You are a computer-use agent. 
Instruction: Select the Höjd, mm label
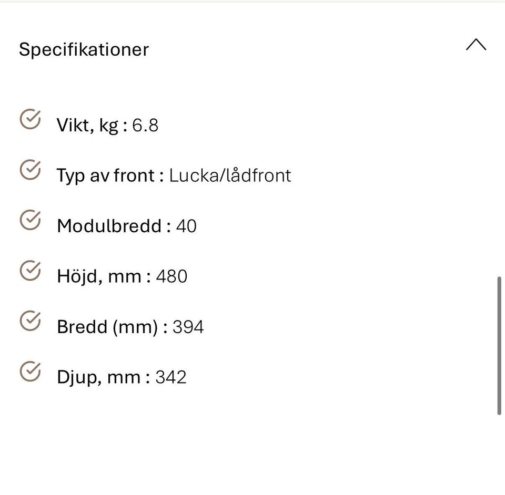click(x=100, y=276)
